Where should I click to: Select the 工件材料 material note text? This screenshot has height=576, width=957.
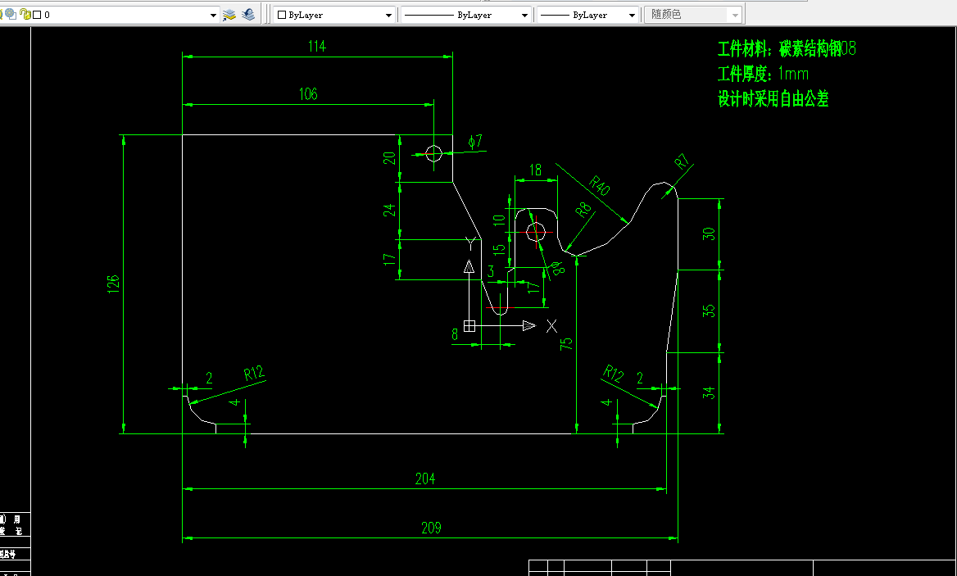[787, 49]
